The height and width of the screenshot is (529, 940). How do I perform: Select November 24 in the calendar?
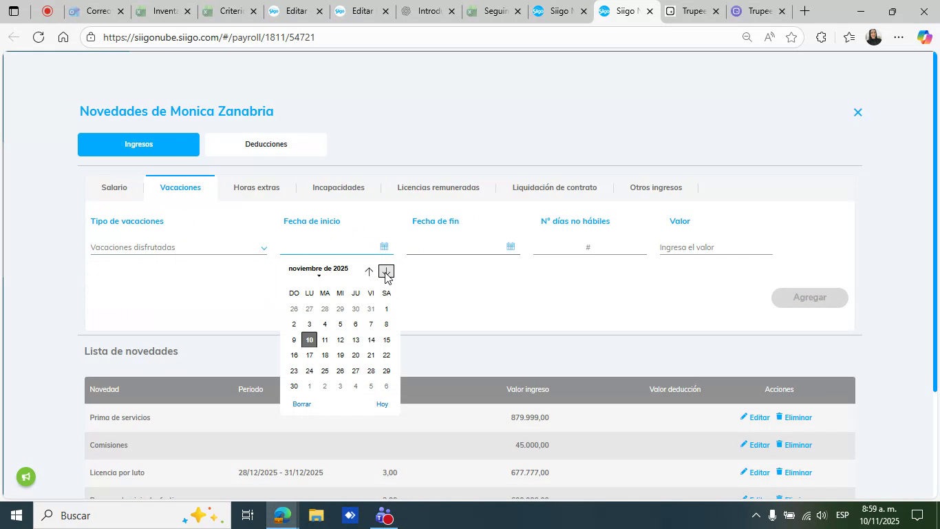(x=309, y=371)
